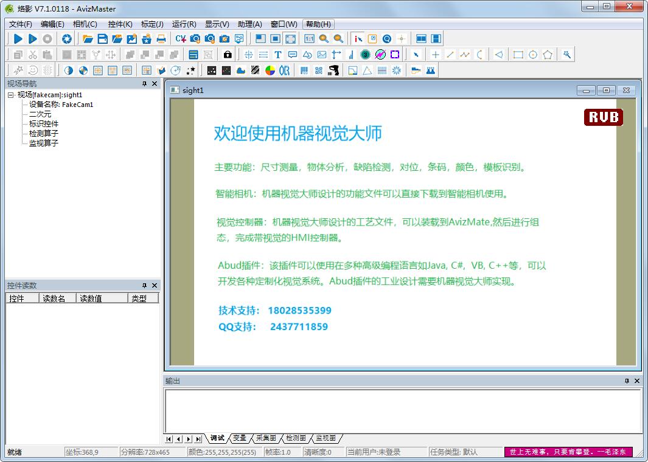Click the 读数值 column header
Image resolution: width=648 pixels, height=462 pixels.
tap(102, 298)
